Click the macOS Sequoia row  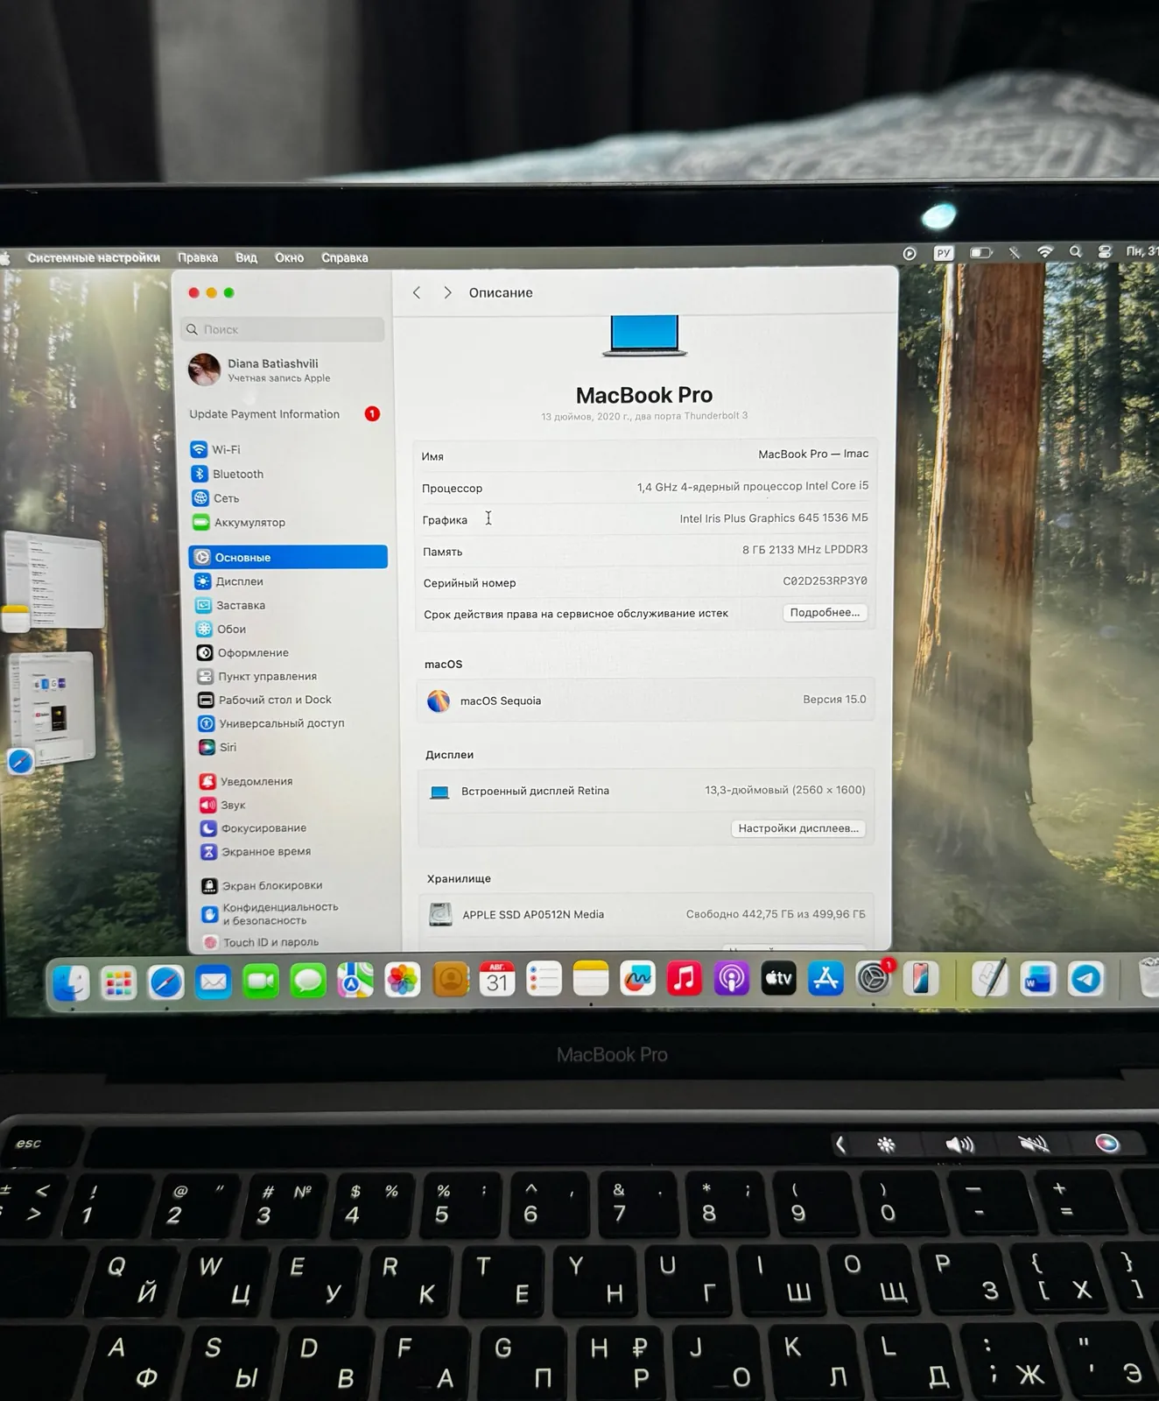pyautogui.click(x=645, y=700)
